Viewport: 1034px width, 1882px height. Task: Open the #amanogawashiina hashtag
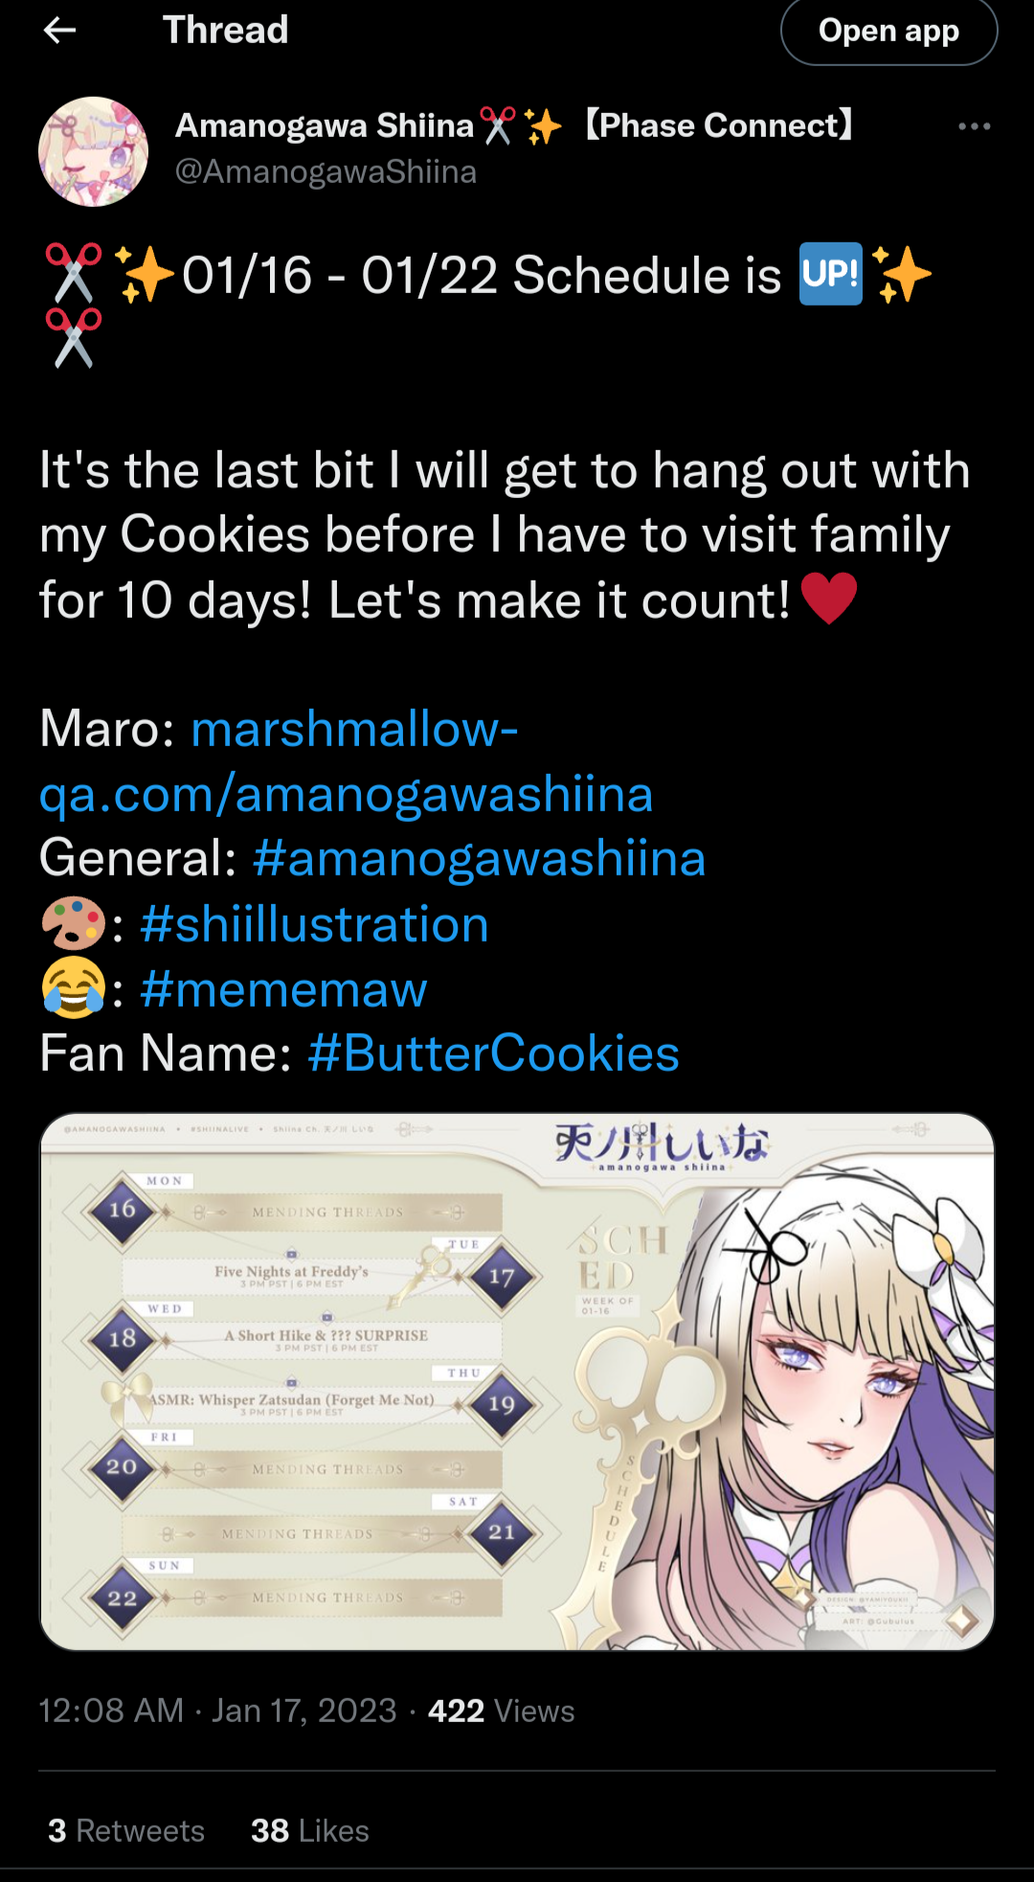pyautogui.click(x=479, y=857)
